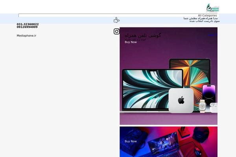This screenshot has width=236, height=157.
Task: Click the 'گوشی تلفن همراه' banner heading
Action: point(143,36)
